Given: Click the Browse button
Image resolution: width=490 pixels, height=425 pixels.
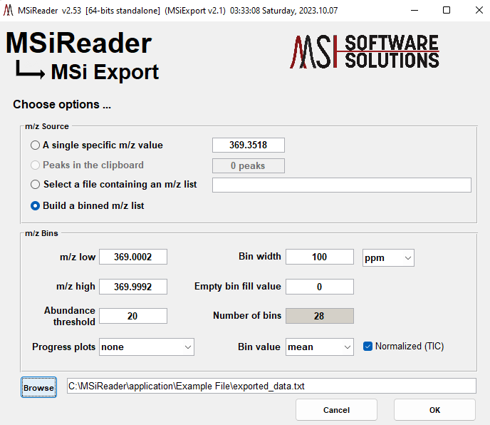Looking at the screenshot, I should [x=38, y=387].
